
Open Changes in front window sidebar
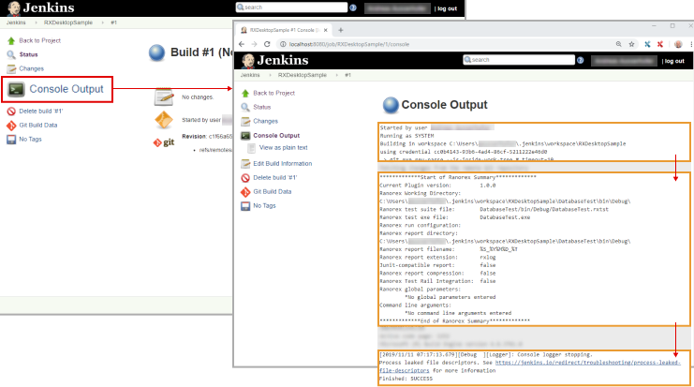pos(266,121)
